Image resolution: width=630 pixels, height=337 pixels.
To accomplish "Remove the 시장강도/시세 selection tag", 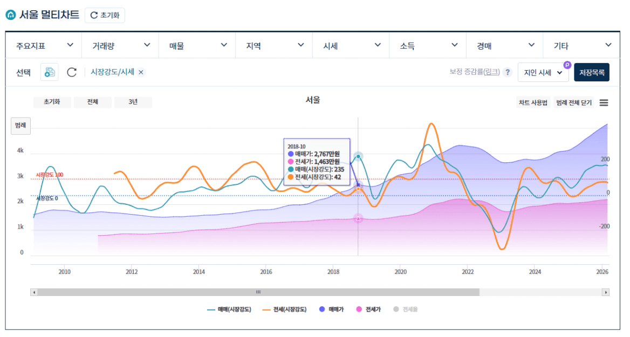I will pos(141,72).
